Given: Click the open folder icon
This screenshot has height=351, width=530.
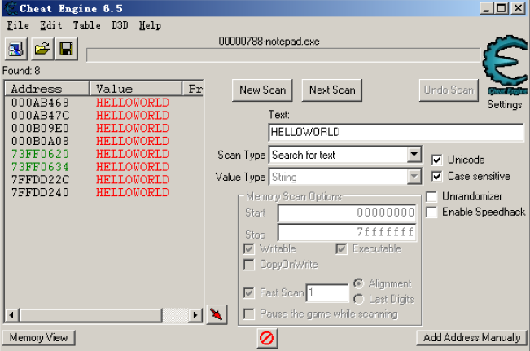Looking at the screenshot, I should click(x=42, y=49).
